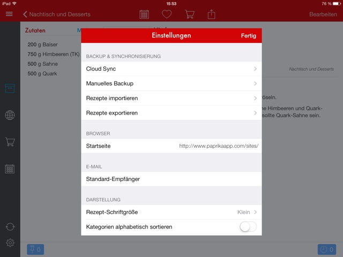Go back to Nachtisch und Desserts

pyautogui.click(x=56, y=14)
